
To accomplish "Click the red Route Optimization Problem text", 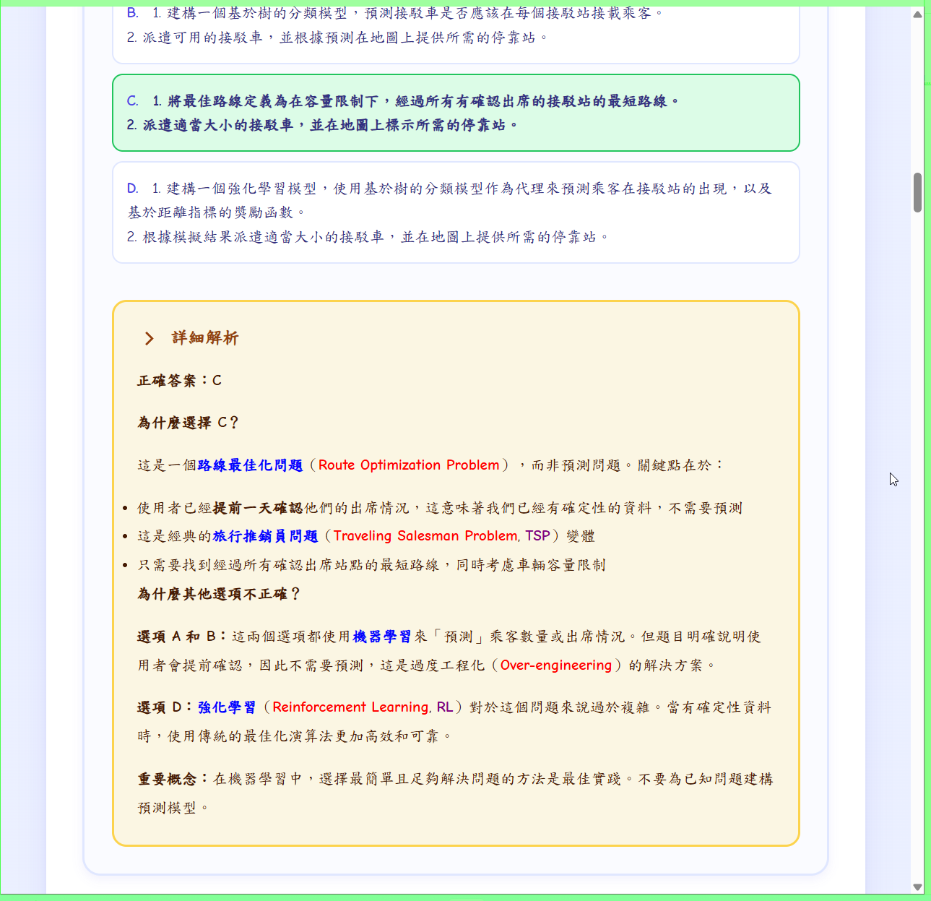I will coord(409,465).
